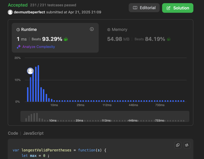The width and height of the screenshot is (204, 159).
Task: Click the 733ms label on main chart axis
Action: 160,105
